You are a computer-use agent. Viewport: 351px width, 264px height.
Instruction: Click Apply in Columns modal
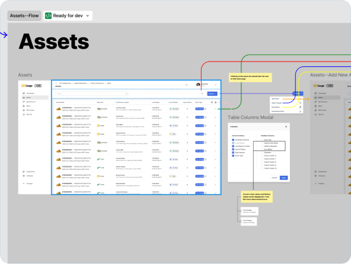coord(284,178)
